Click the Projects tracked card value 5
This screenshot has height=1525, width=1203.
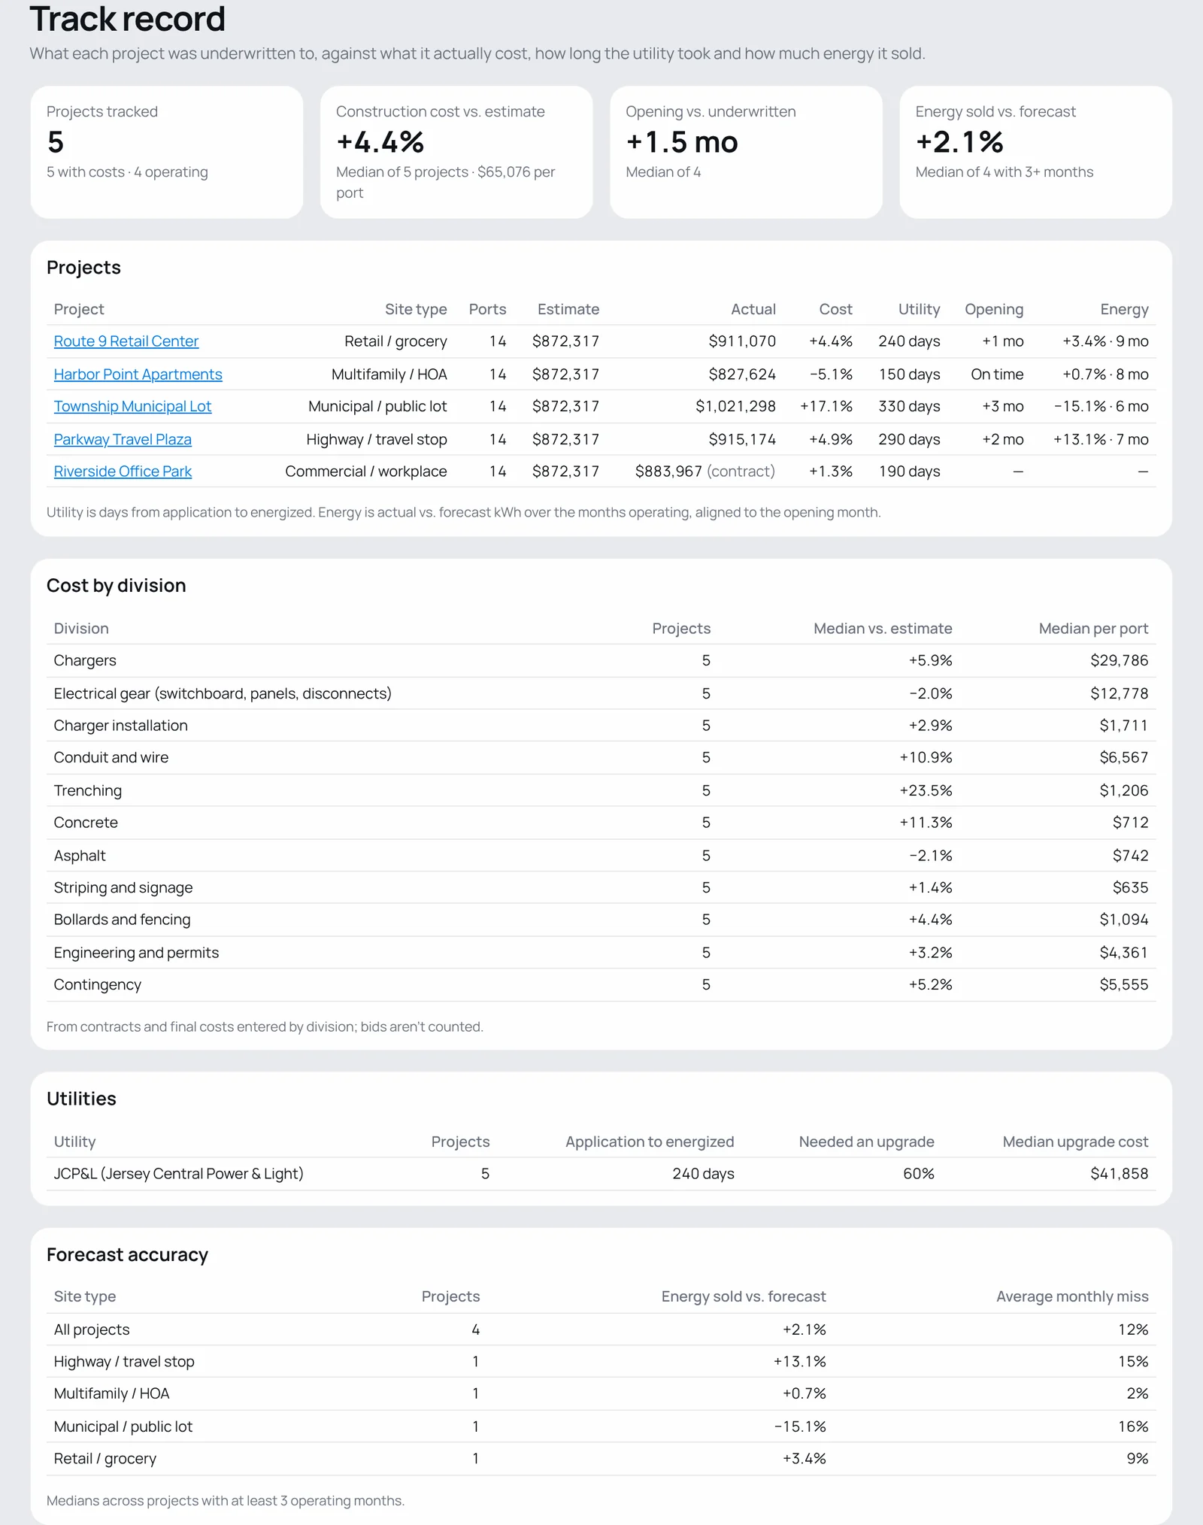pyautogui.click(x=55, y=142)
